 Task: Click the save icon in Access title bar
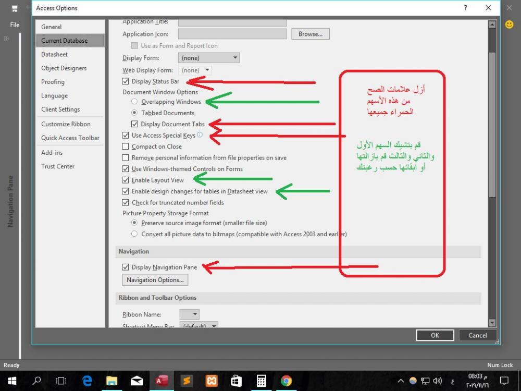point(15,9)
